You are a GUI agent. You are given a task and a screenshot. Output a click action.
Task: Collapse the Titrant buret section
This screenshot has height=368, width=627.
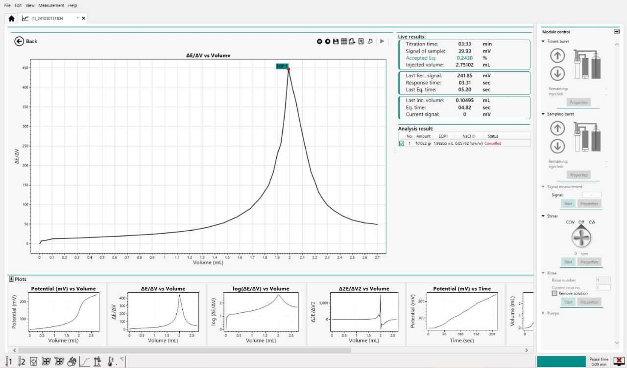(543, 42)
